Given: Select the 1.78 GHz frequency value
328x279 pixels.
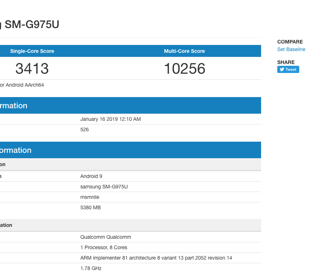Looking at the screenshot, I should (91, 268).
